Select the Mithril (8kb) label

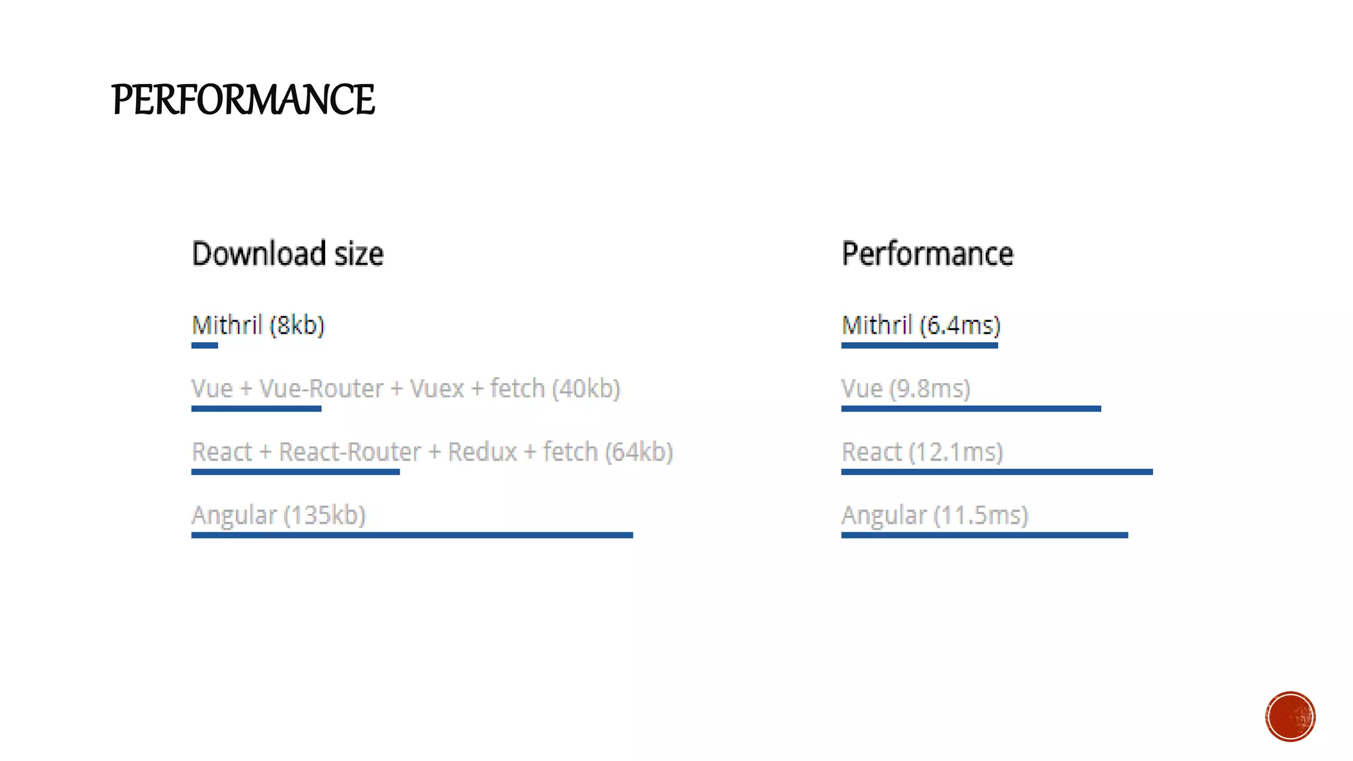pyautogui.click(x=258, y=325)
